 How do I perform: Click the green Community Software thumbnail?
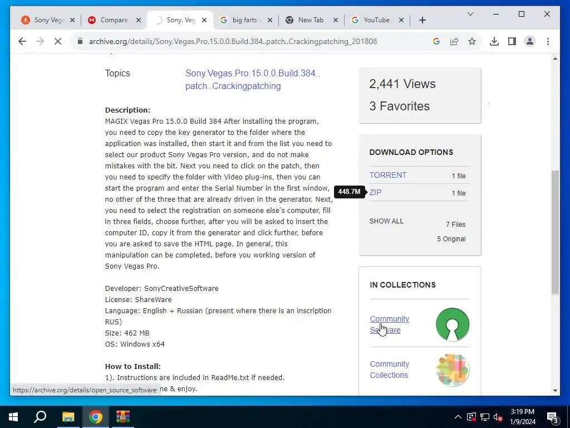coord(452,324)
